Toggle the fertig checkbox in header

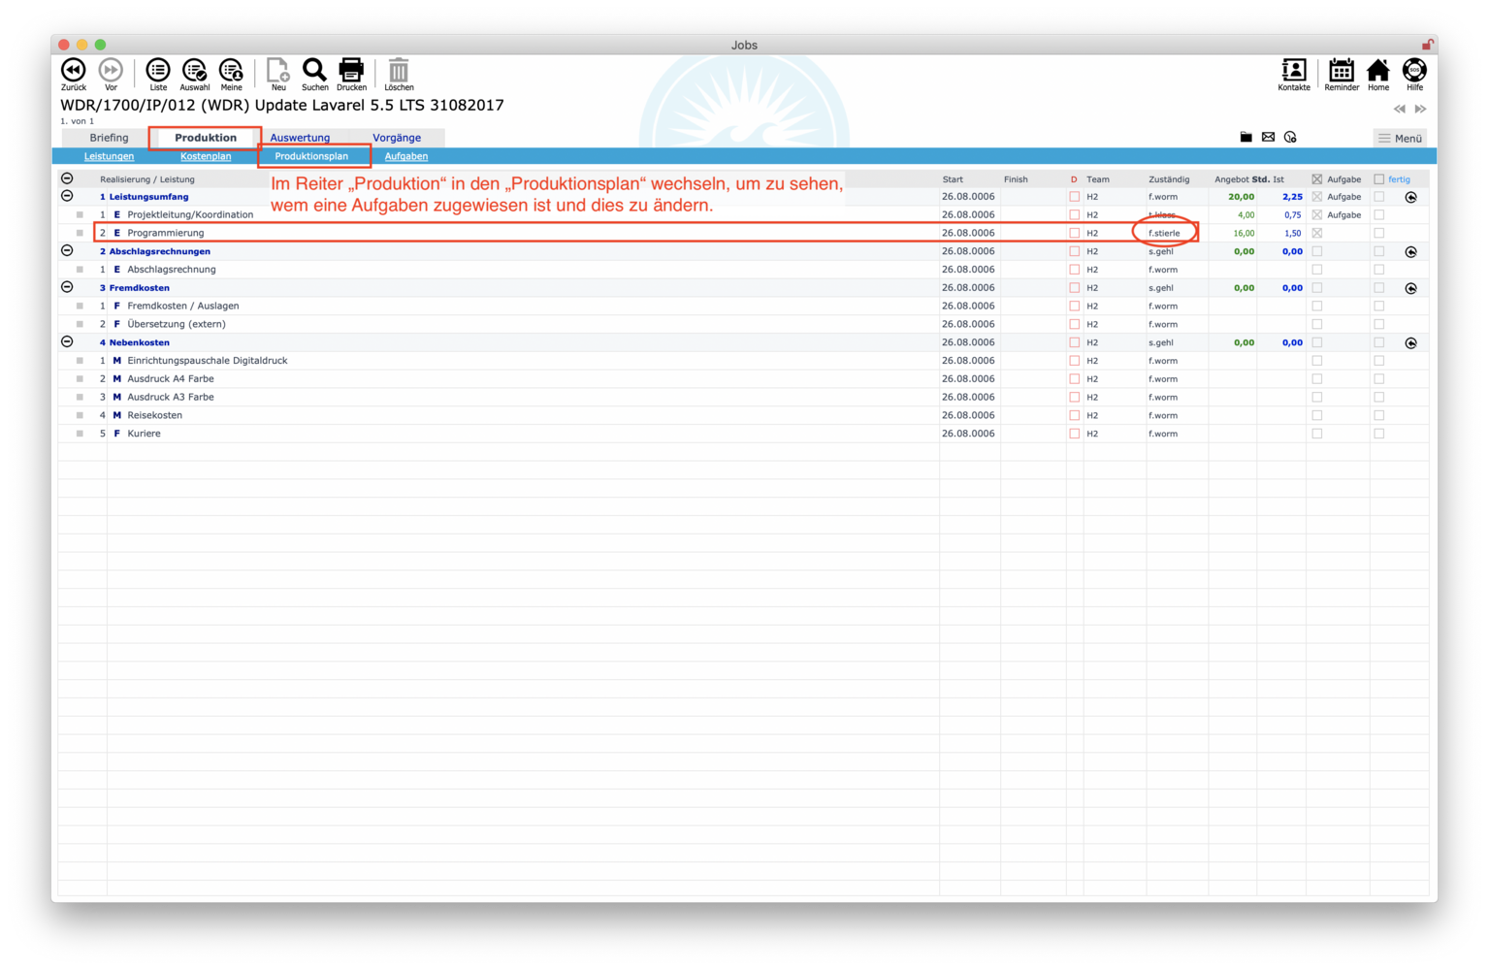pyautogui.click(x=1378, y=179)
